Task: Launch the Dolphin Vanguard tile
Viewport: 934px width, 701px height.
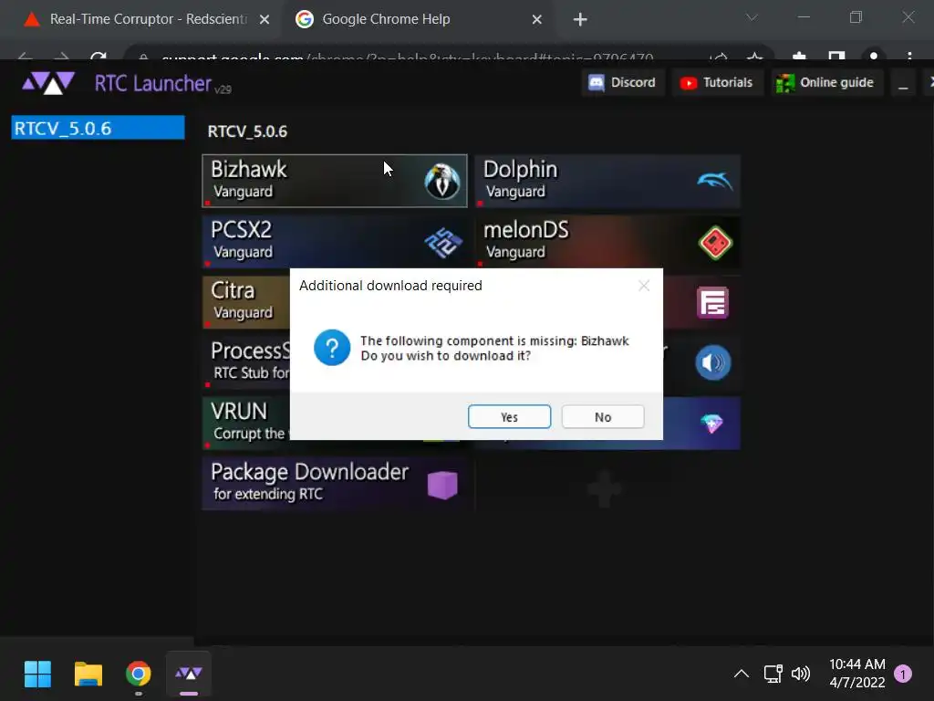Action: point(607,181)
